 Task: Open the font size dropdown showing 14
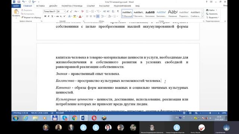click(65, 12)
